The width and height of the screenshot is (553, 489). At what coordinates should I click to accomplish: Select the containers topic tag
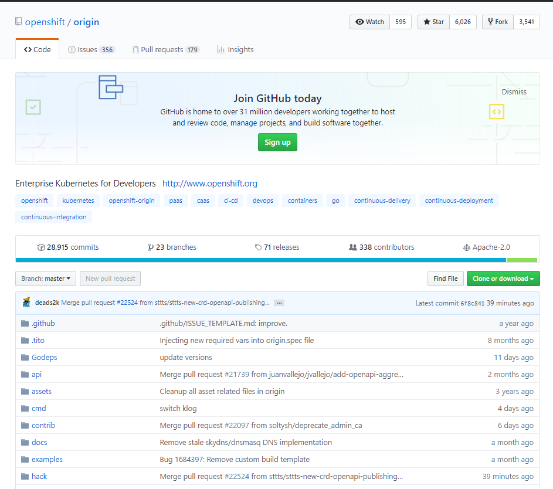(302, 201)
